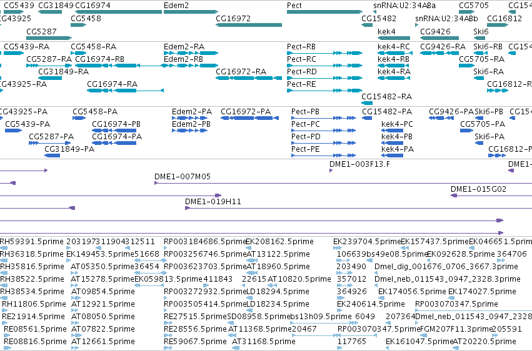The height and width of the screenshot is (351, 532).
Task: Click the CG5458-PA protein label
Action: point(95,111)
